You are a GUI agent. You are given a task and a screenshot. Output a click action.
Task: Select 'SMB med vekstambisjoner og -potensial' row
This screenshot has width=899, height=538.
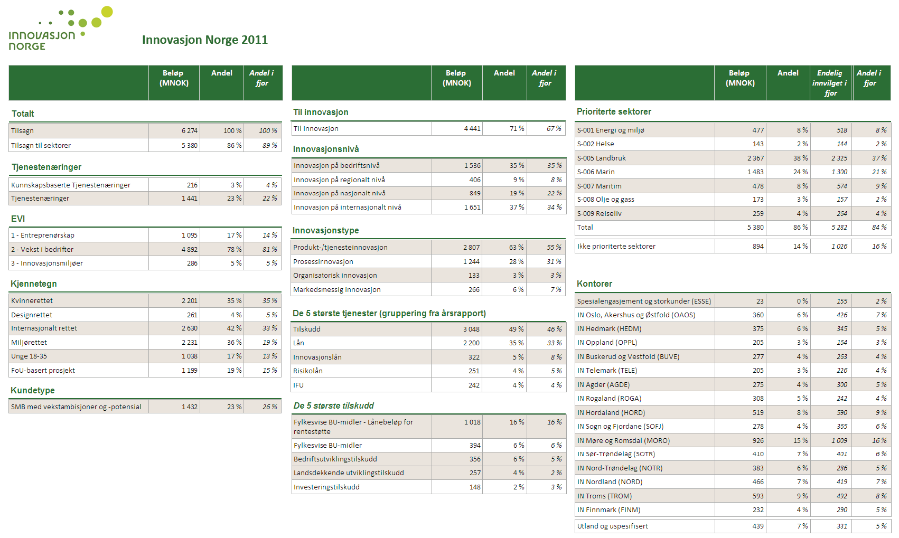(x=145, y=407)
